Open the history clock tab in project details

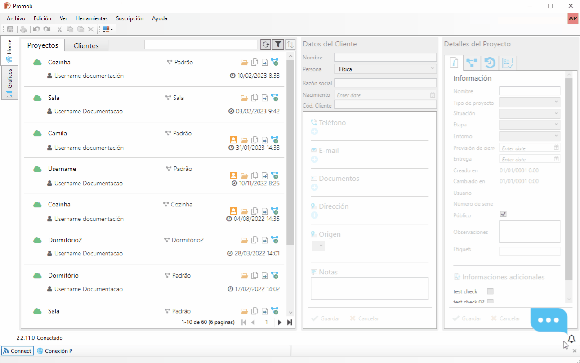click(490, 63)
